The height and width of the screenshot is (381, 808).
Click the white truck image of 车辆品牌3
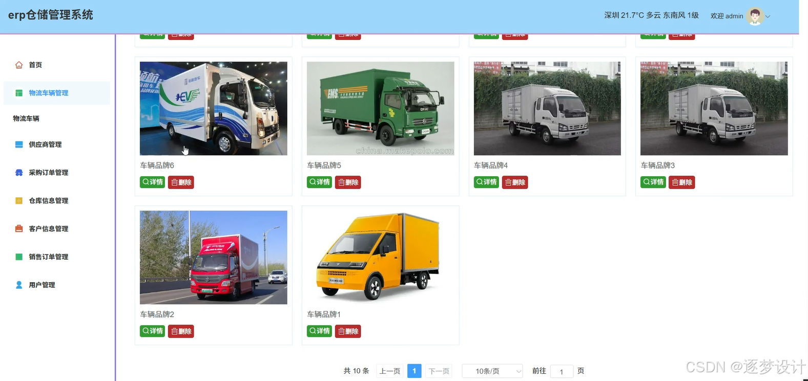(x=714, y=109)
